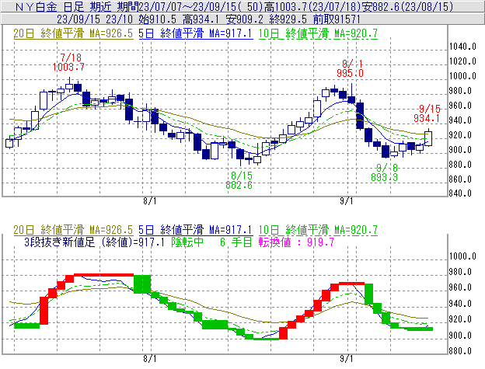
Task: Click the 1000.0 axis label on lower chart
Action: [462, 256]
